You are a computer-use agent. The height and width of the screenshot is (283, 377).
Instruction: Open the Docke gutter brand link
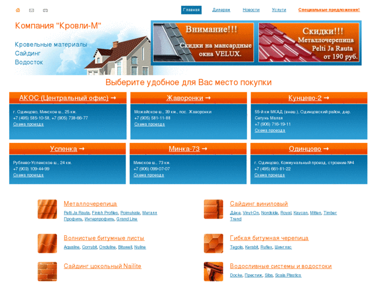click(x=236, y=275)
